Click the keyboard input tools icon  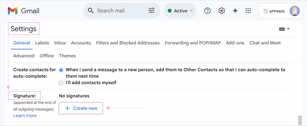tap(282, 29)
